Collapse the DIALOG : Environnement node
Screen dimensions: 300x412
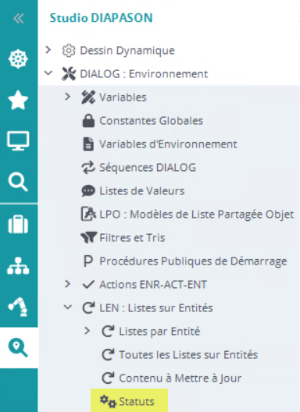pyautogui.click(x=48, y=73)
